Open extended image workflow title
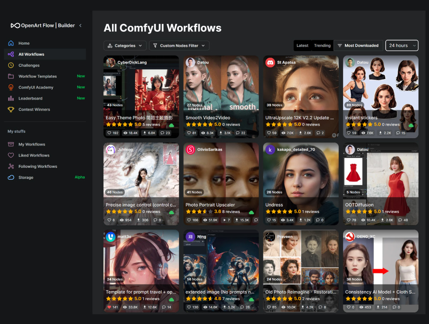 tap(220, 292)
